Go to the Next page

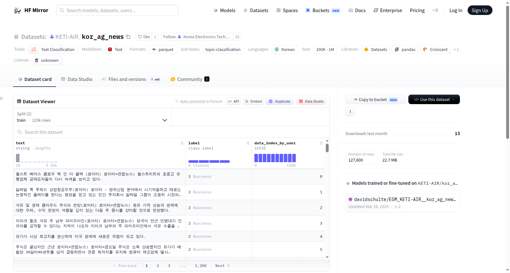[222, 266]
